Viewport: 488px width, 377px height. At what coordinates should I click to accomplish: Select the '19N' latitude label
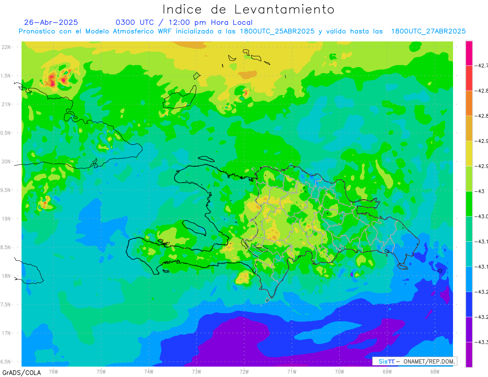(x=7, y=218)
